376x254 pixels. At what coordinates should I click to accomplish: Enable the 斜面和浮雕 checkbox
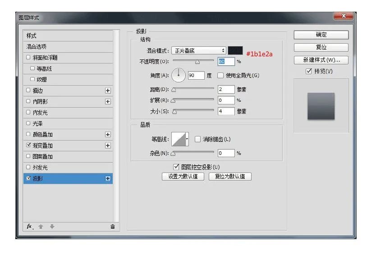coord(28,57)
